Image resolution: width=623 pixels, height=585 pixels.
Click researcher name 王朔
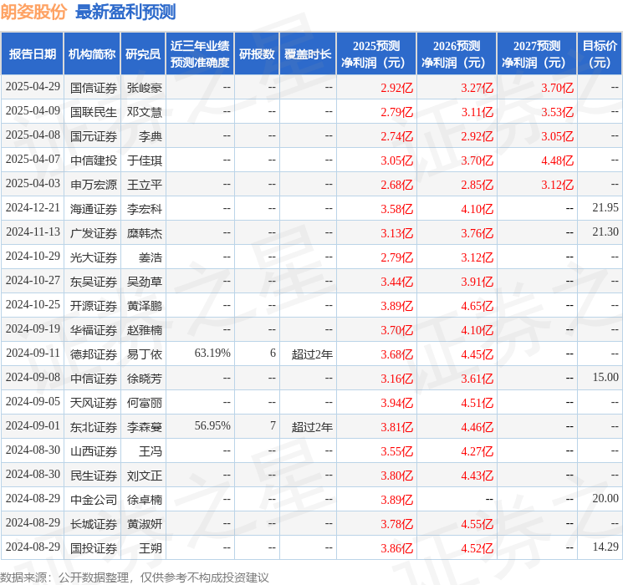pyautogui.click(x=151, y=548)
